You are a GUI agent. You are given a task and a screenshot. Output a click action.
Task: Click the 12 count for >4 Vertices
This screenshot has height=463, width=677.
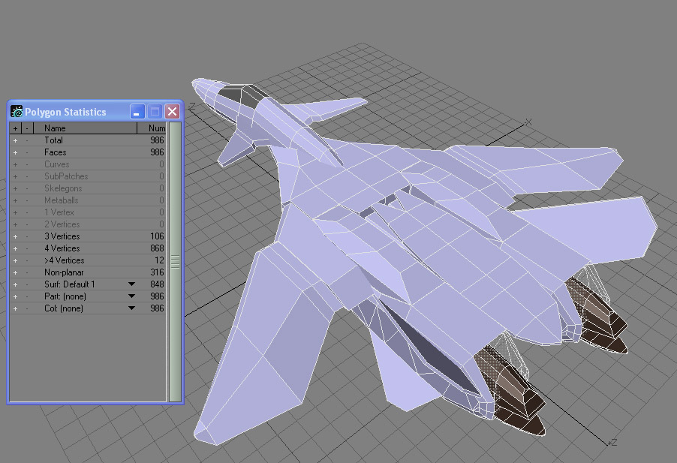pos(159,260)
